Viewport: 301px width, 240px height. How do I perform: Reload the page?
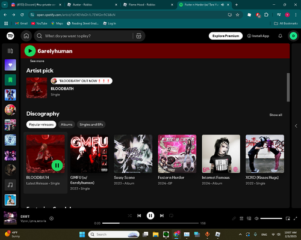[22, 14]
